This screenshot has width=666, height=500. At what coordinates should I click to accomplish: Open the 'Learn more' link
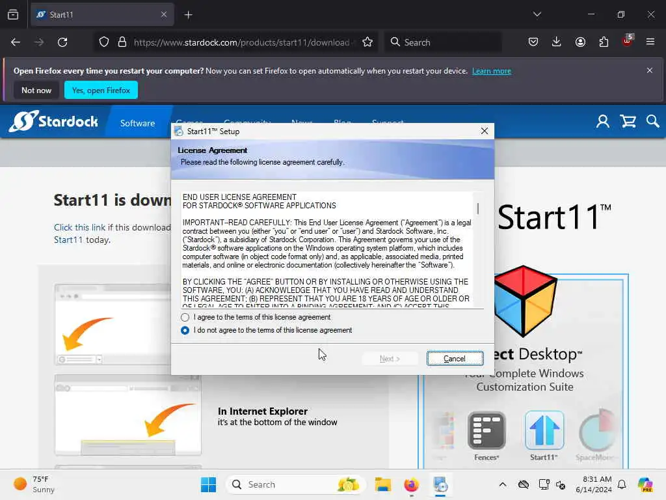(492, 71)
